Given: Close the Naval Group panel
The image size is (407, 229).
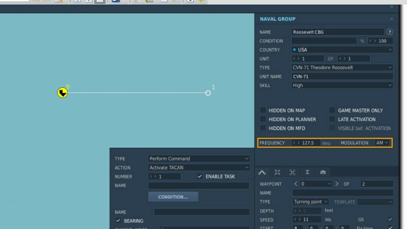Looking at the screenshot, I should [392, 19].
